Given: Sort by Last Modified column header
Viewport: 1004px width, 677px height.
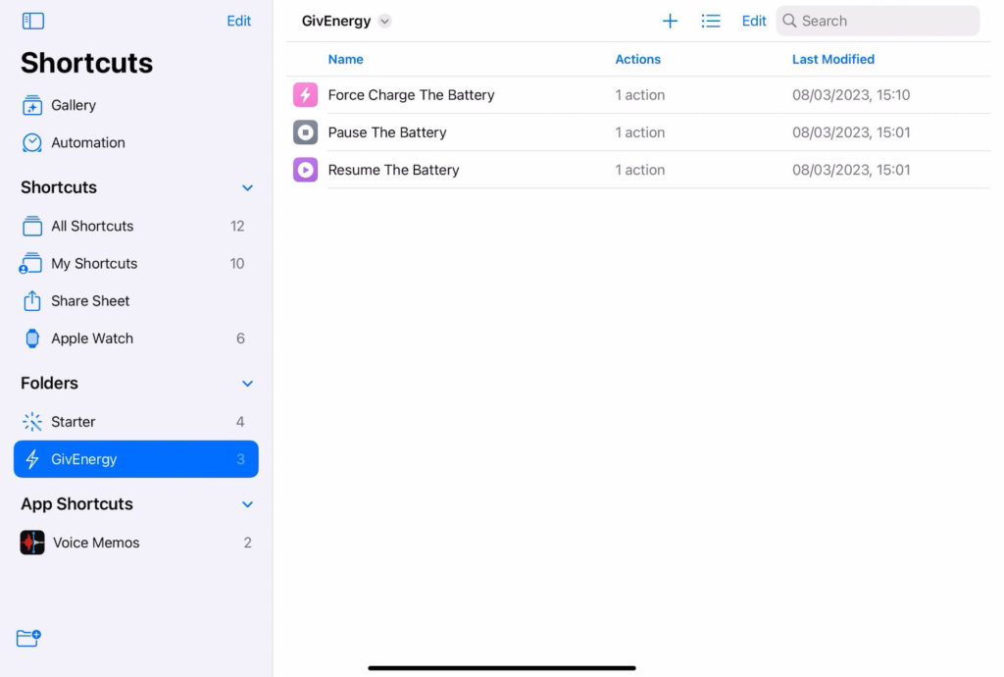Looking at the screenshot, I should (x=833, y=60).
